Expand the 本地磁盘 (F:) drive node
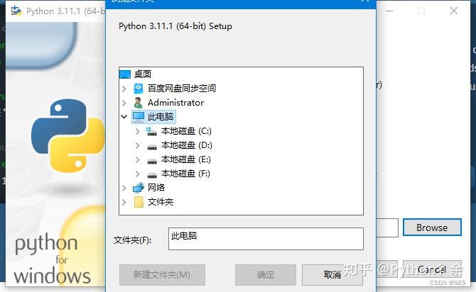This screenshot has width=476, height=292. (x=137, y=174)
